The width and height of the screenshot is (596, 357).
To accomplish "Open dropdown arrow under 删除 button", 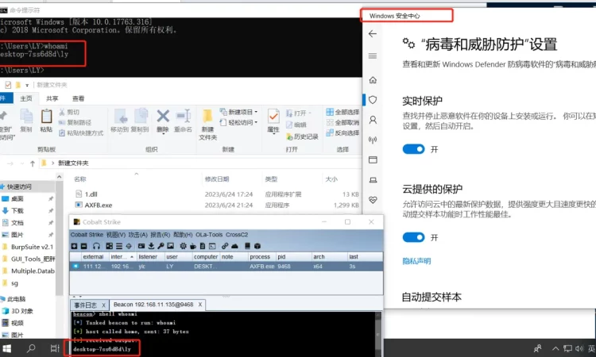I will coord(163,134).
